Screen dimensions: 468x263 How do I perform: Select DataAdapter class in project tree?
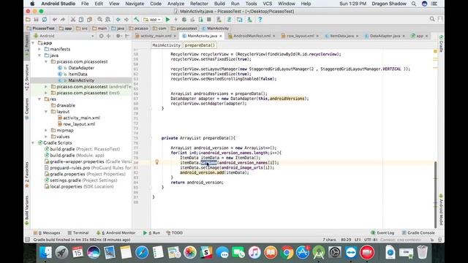pyautogui.click(x=81, y=68)
